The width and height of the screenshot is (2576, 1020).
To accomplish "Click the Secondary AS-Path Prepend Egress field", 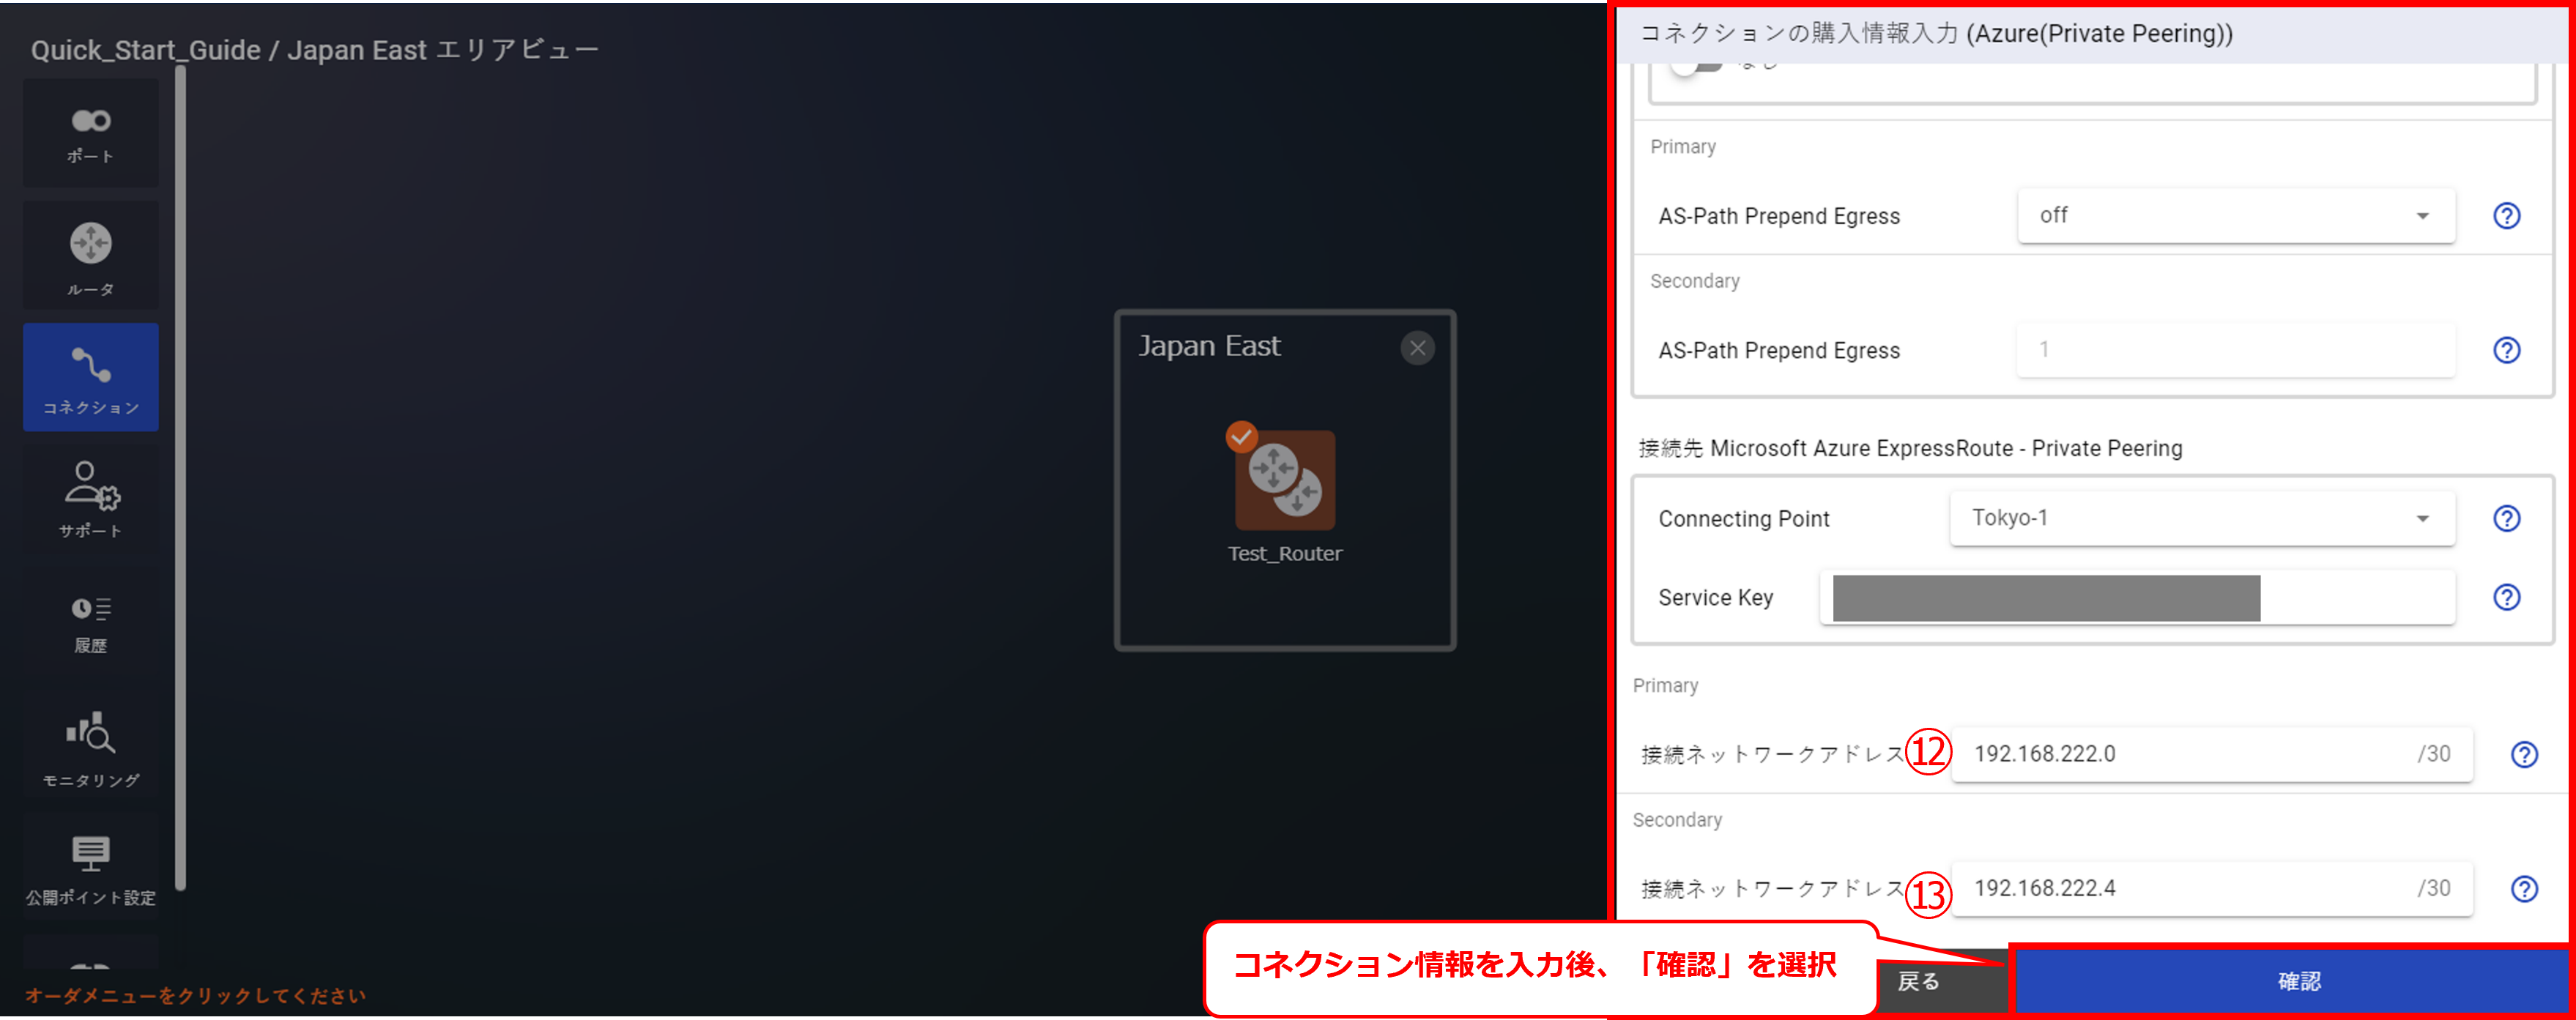I will [2236, 350].
